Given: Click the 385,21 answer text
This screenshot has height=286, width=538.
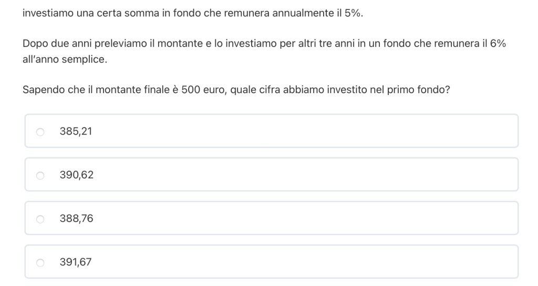Looking at the screenshot, I should tap(76, 131).
